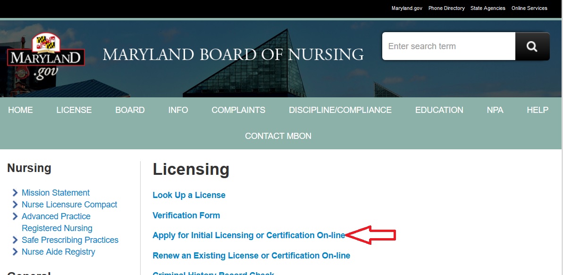Image resolution: width=563 pixels, height=275 pixels.
Task: Open the LICENSE menu
Action: coord(74,110)
